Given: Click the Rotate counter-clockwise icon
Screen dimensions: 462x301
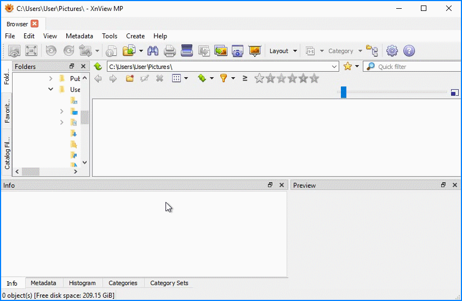Looking at the screenshot, I should [x=51, y=50].
